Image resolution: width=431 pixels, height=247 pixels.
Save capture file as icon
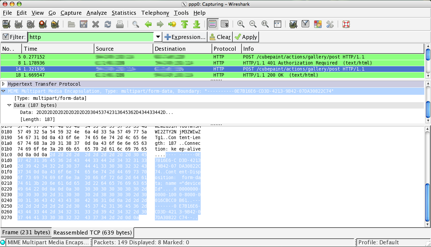coord(84,24)
